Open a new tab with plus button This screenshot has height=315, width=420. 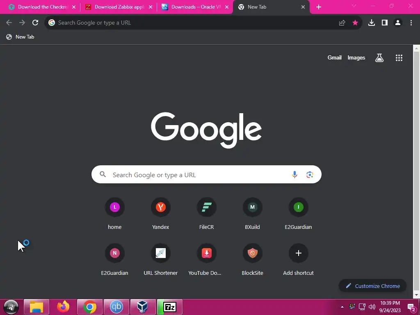318,7
